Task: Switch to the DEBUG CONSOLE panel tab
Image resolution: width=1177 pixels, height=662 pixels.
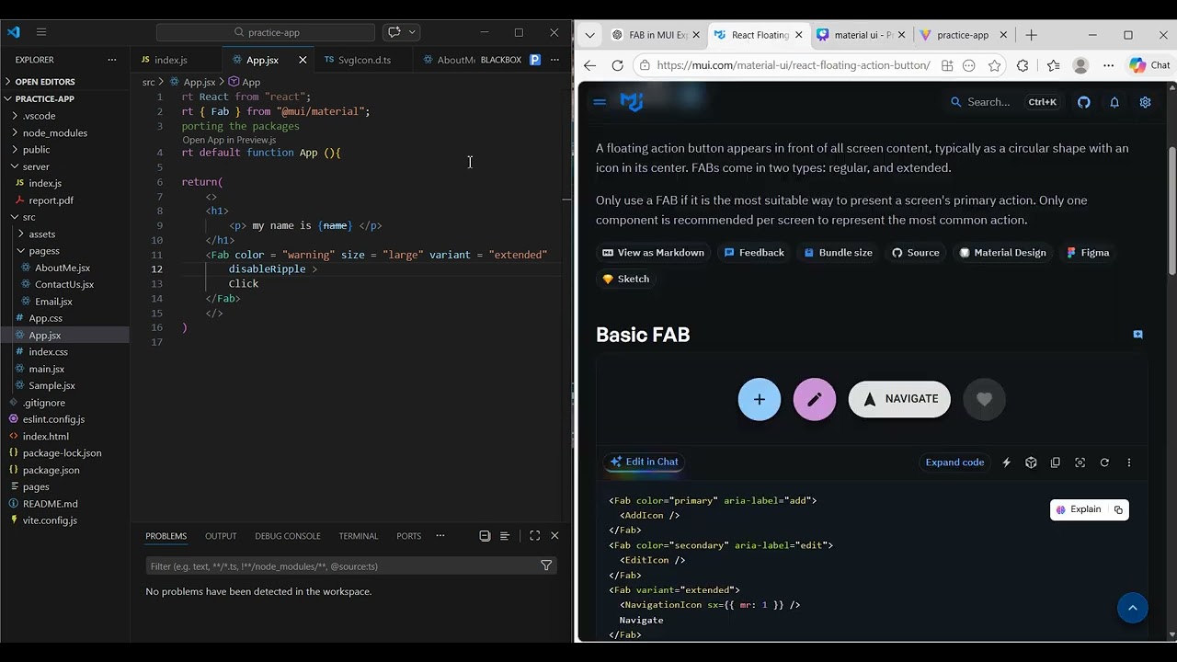Action: tap(288, 536)
